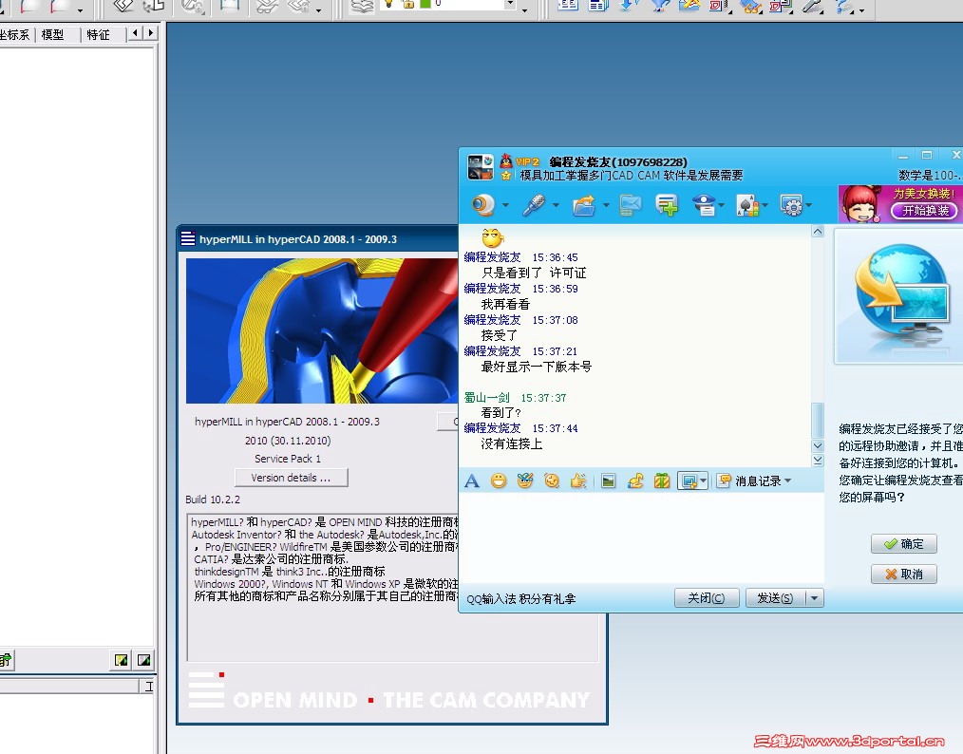Click the music share icon

(x=635, y=481)
